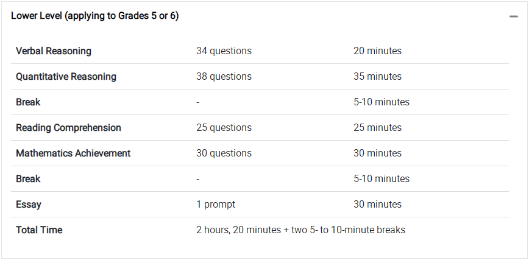Click the 1 prompt cell
This screenshot has height=260, width=529.
(x=216, y=205)
